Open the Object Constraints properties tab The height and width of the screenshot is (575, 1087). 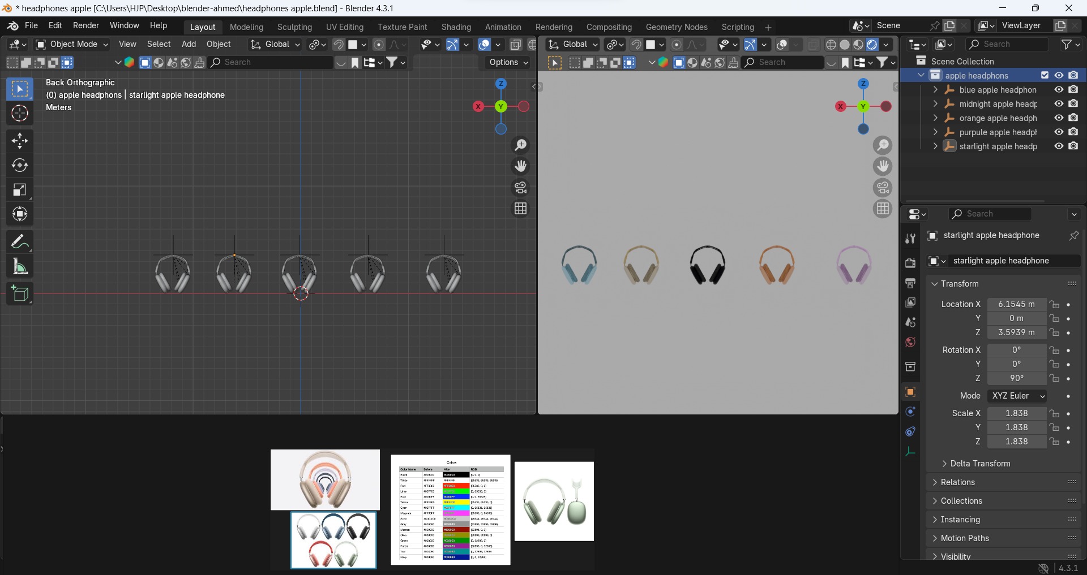(x=910, y=431)
